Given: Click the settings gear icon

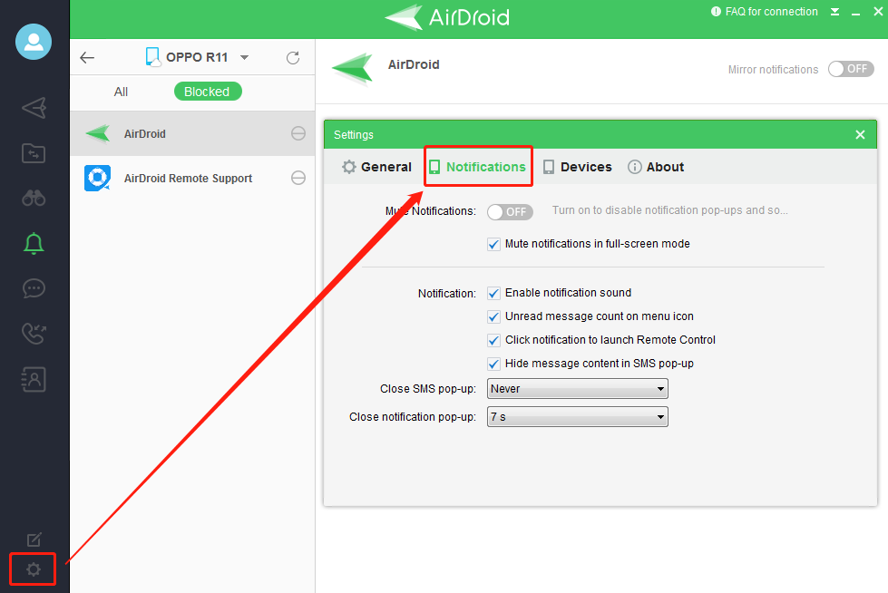Looking at the screenshot, I should pyautogui.click(x=34, y=569).
